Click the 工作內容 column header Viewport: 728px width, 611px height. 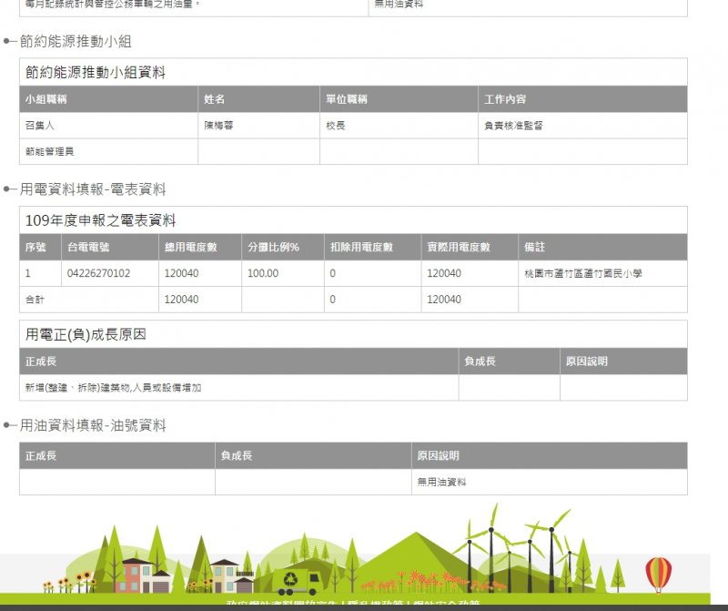click(x=505, y=99)
